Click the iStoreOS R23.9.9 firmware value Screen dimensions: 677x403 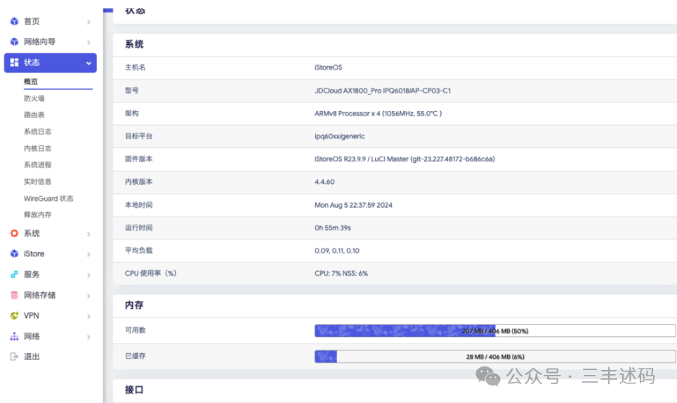(405, 159)
